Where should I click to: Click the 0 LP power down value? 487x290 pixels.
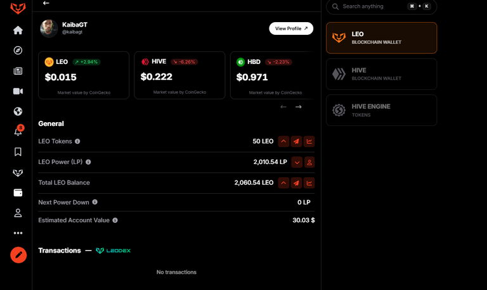tap(304, 202)
